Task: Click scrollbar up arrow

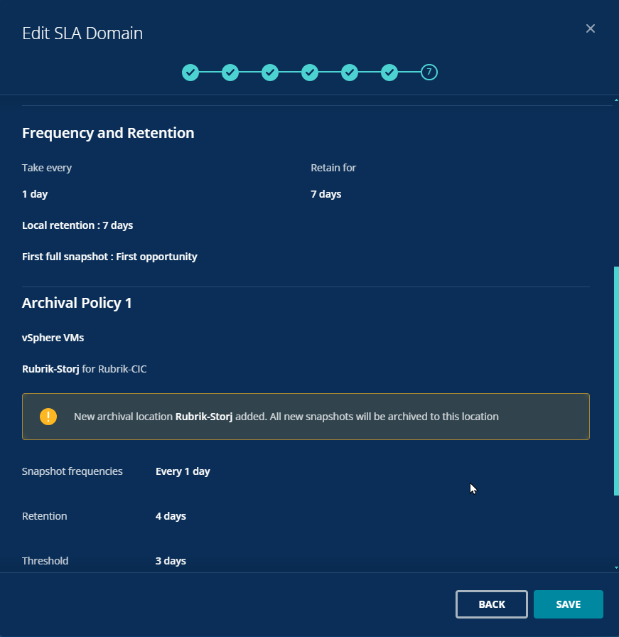Action: [x=616, y=100]
